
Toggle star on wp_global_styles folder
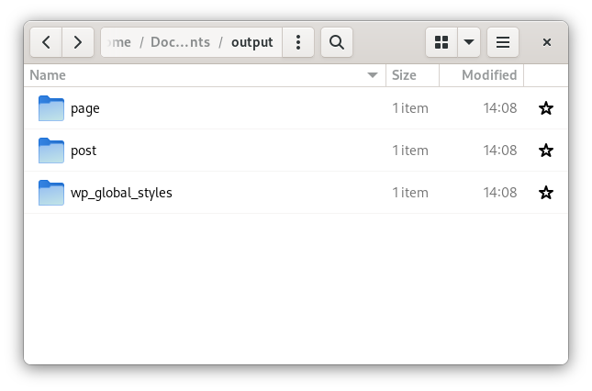click(x=546, y=193)
